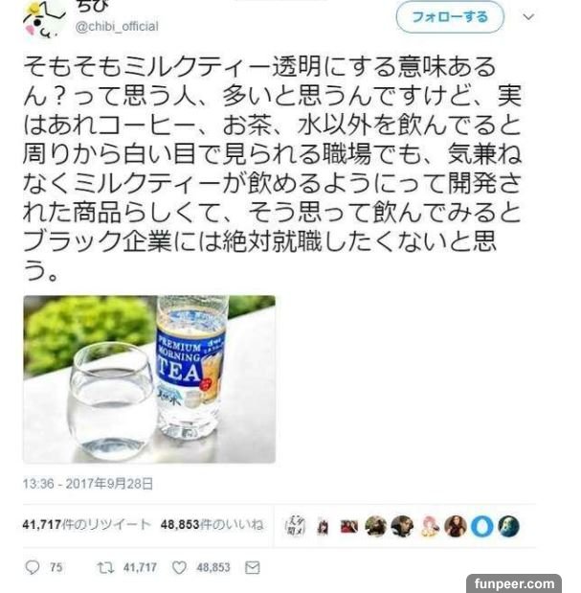Click the フォローする follow button
This screenshot has height=593, width=581.
[x=450, y=17]
